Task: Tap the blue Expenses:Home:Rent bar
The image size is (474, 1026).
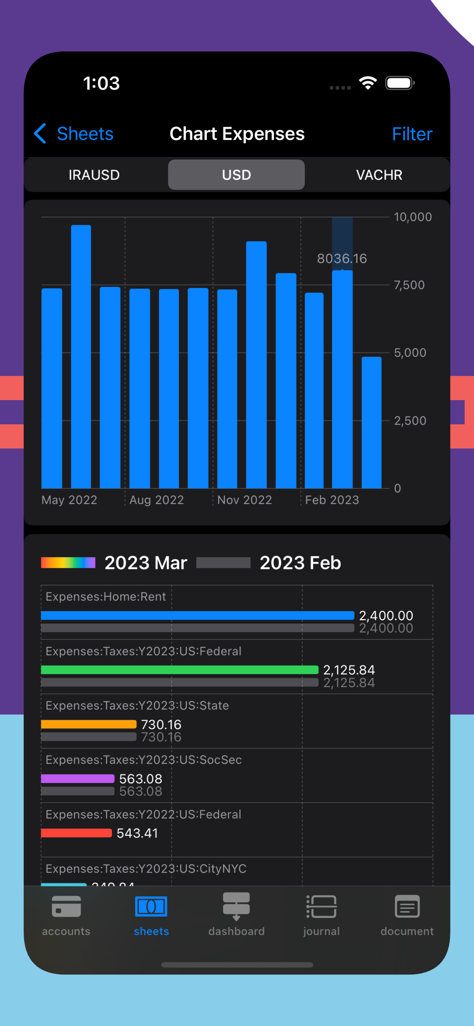Action: click(198, 615)
